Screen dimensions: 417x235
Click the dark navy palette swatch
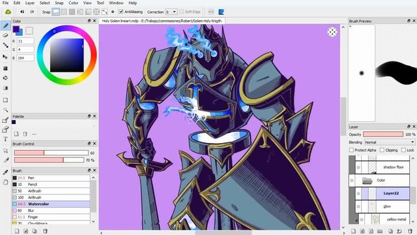pos(14,122)
